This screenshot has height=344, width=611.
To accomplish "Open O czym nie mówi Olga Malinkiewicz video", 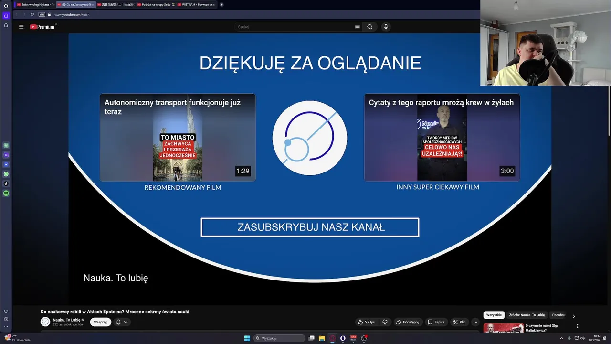I will [542, 328].
